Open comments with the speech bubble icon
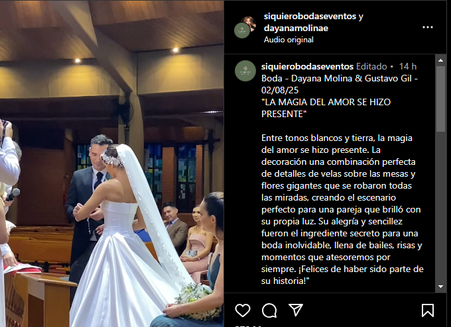451x327 pixels. click(269, 310)
